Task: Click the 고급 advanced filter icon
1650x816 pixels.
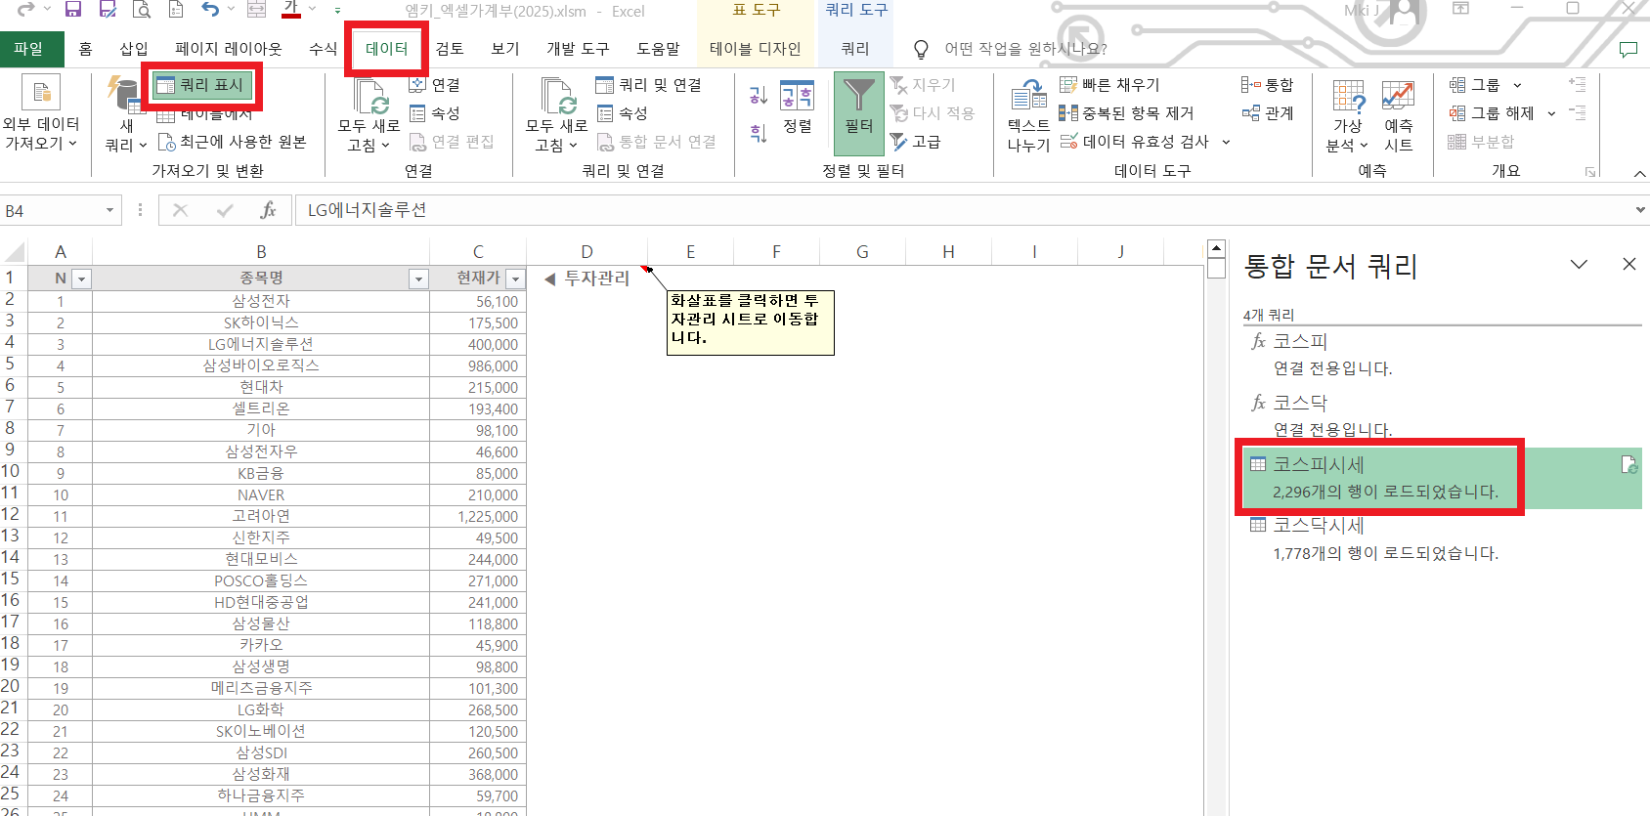Action: point(916,142)
